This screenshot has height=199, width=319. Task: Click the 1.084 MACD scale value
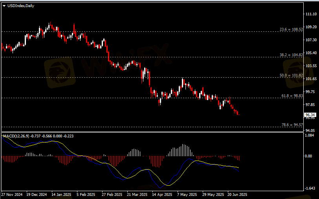pos(310,135)
